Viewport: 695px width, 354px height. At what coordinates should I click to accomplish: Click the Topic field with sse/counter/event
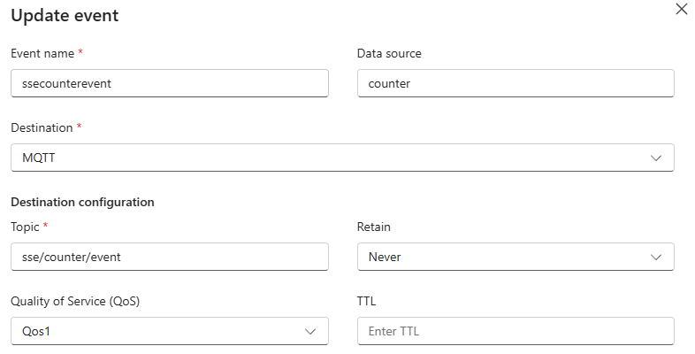[169, 257]
